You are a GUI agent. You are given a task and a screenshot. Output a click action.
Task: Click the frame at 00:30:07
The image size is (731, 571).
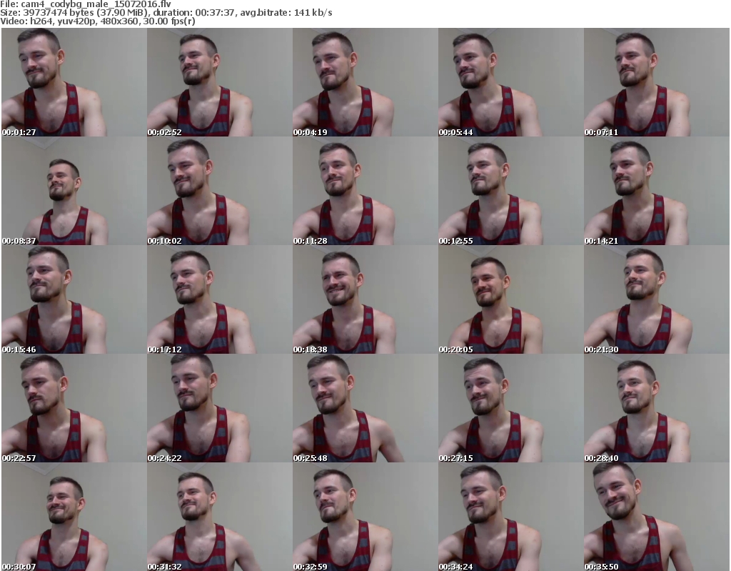[x=74, y=517]
